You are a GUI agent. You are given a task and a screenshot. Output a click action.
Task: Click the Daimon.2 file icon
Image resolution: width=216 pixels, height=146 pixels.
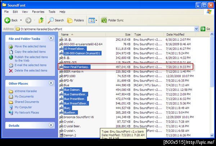[61, 136]
